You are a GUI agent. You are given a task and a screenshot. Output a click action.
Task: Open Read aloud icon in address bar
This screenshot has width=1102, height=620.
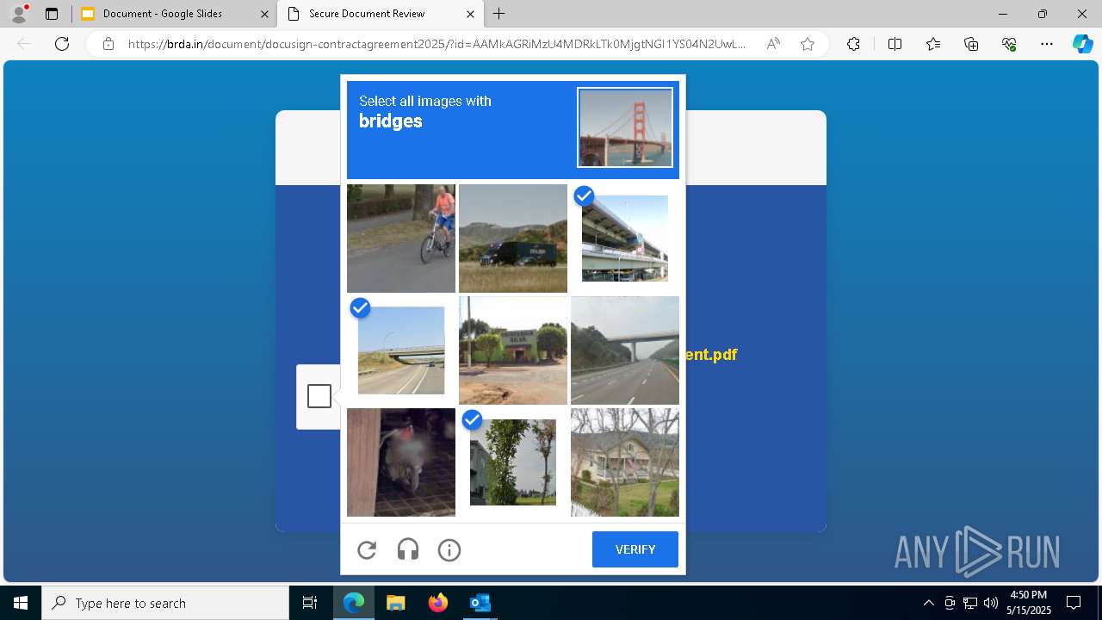pyautogui.click(x=773, y=44)
